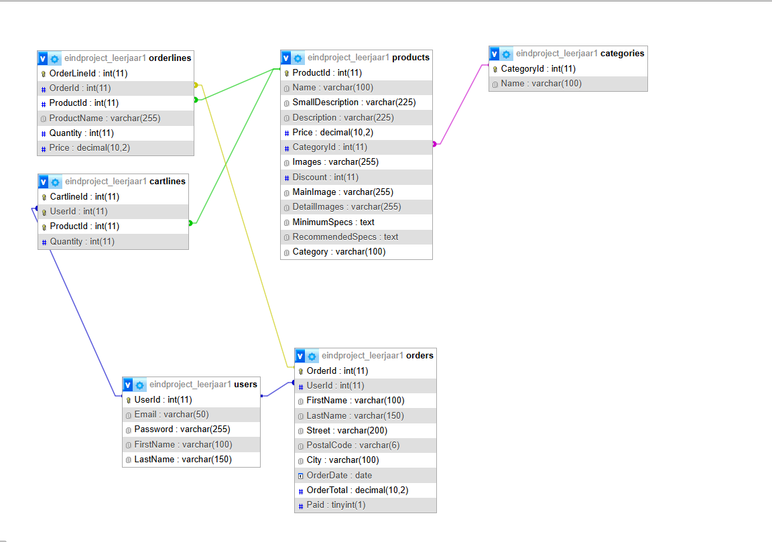The width and height of the screenshot is (772, 542).
Task: Click the primary key icon beside OrderId in orders
Action: (300, 370)
